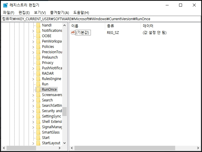Click the RunOnce folder icon
Image resolution: width=202 pixels, height=152 pixels.
(x=38, y=90)
